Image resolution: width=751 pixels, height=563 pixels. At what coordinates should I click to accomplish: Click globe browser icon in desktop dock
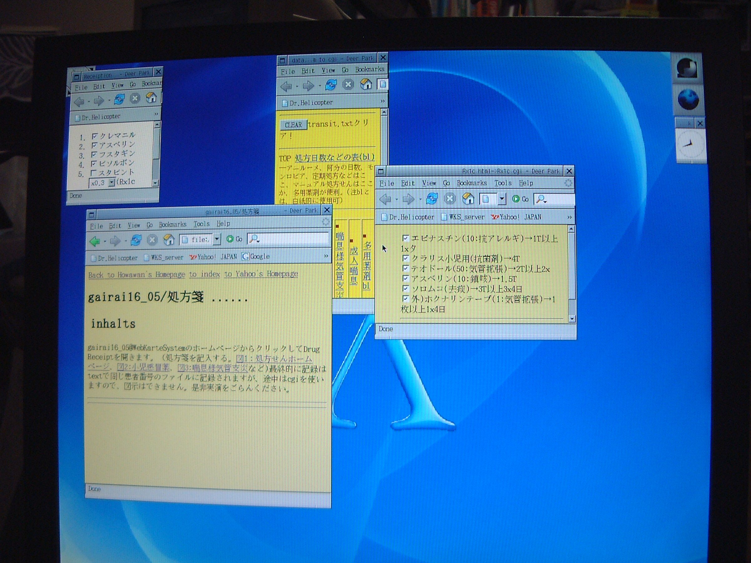tap(688, 99)
